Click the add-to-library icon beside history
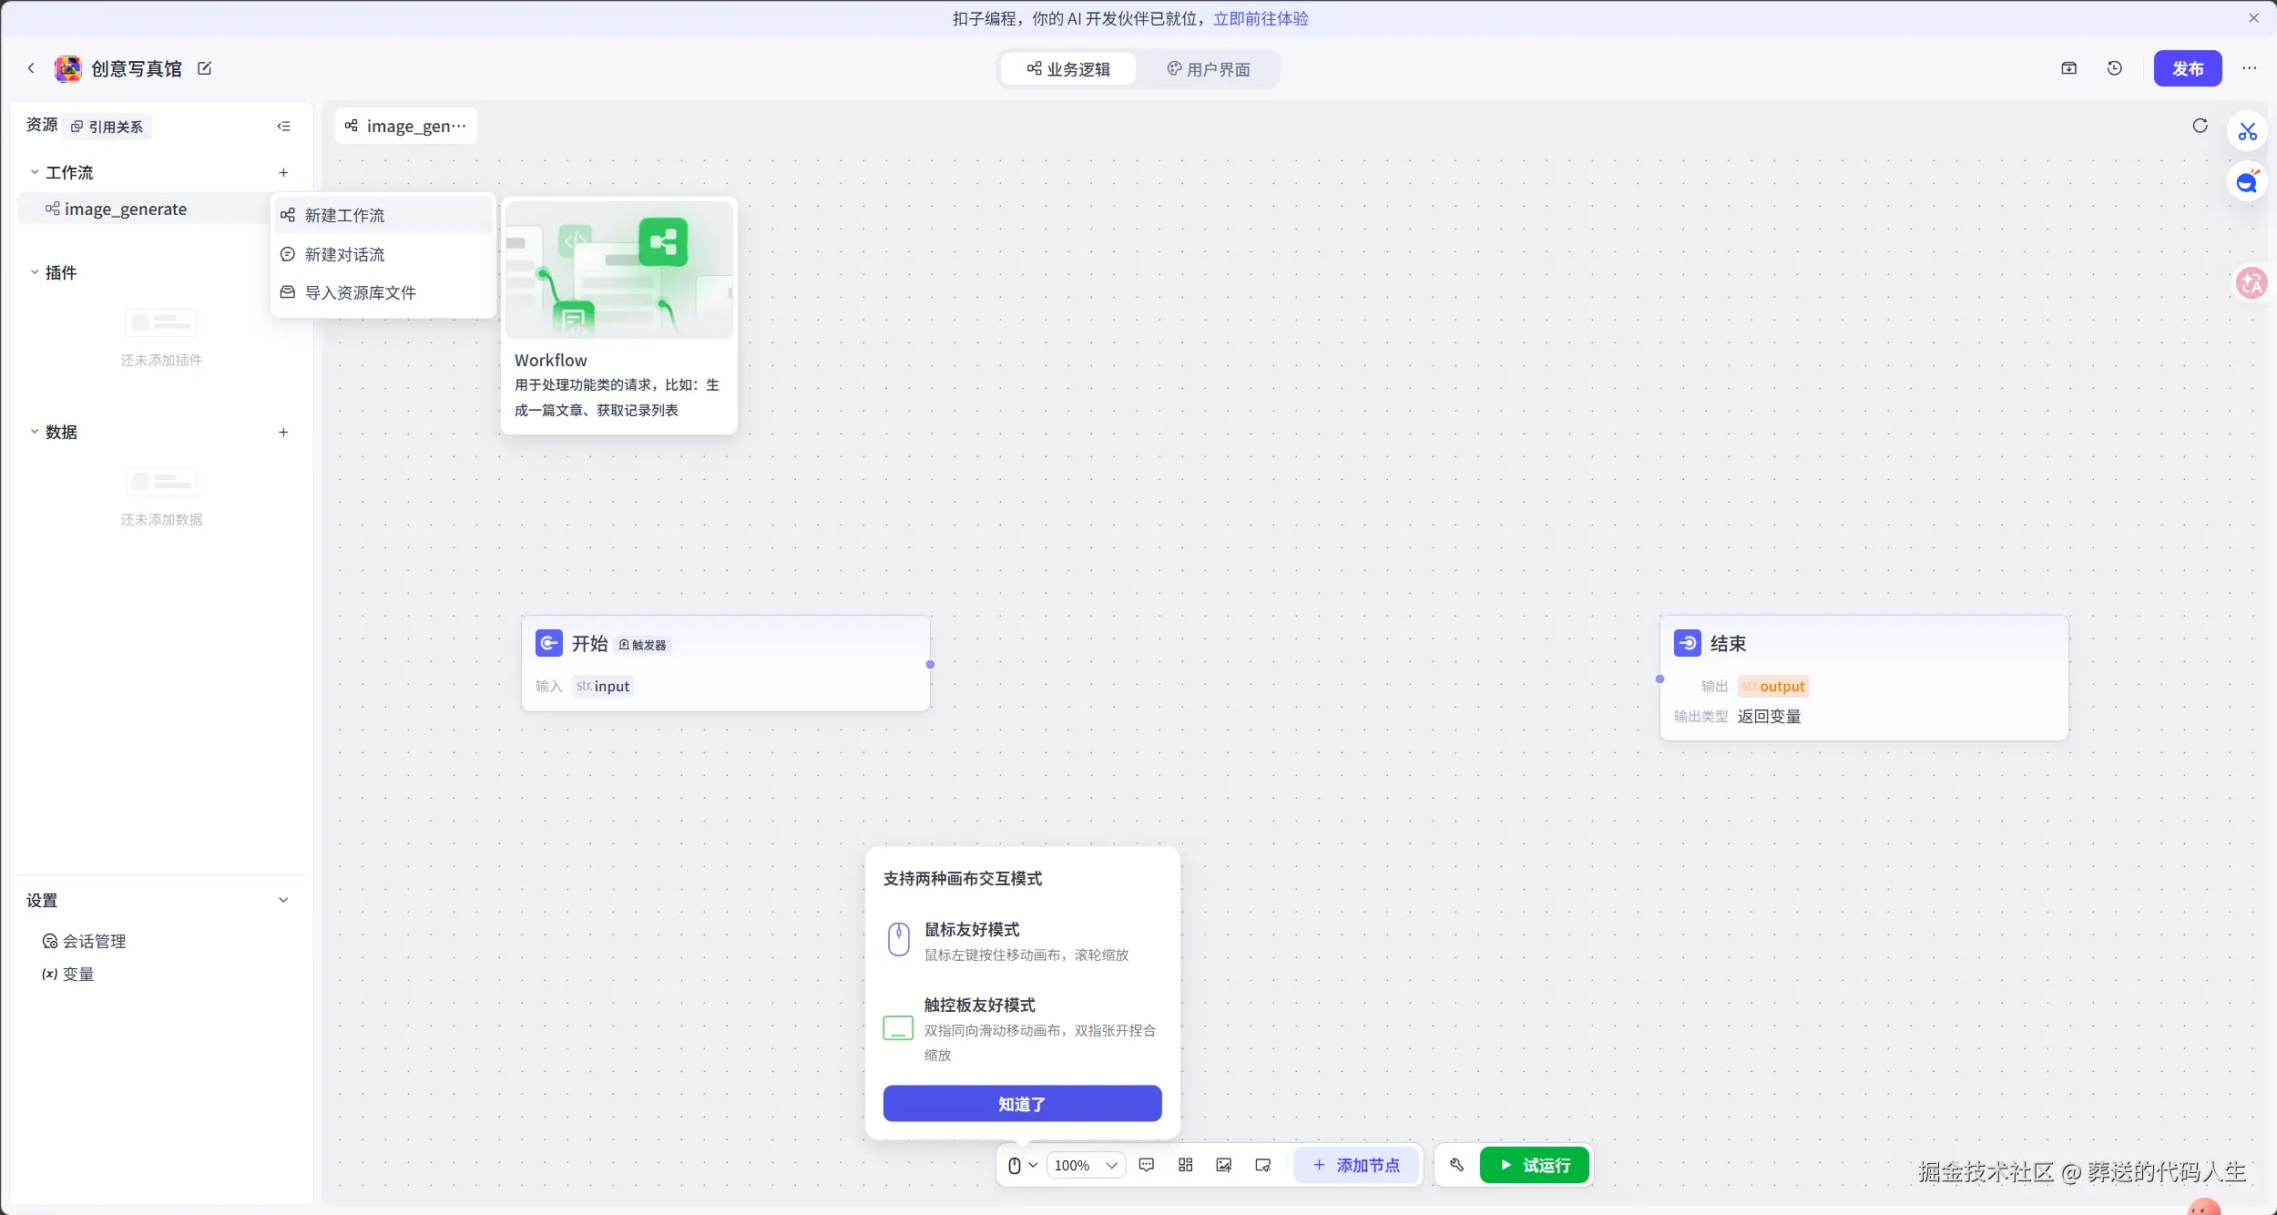This screenshot has height=1215, width=2277. pyautogui.click(x=2069, y=68)
